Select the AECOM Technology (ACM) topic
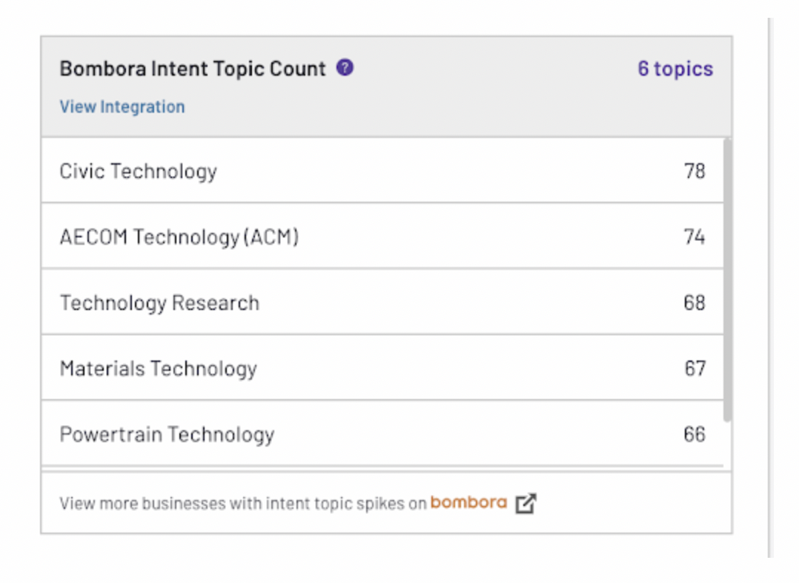Image resolution: width=799 pixels, height=583 pixels. (x=179, y=237)
